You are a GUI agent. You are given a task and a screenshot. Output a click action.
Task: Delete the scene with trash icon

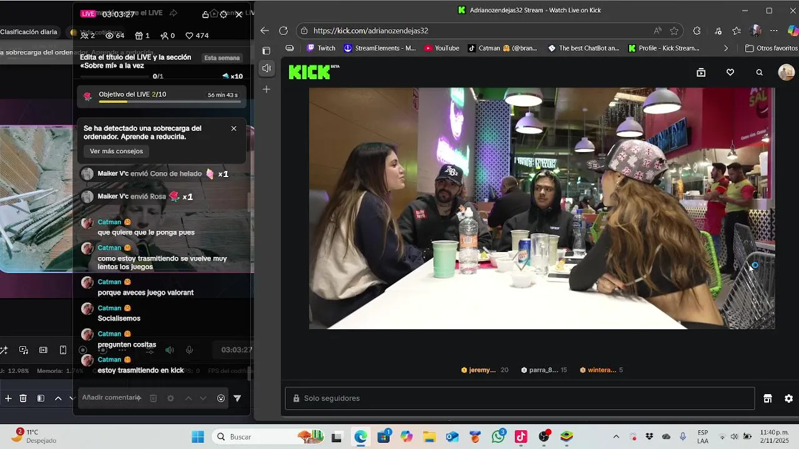pos(23,398)
